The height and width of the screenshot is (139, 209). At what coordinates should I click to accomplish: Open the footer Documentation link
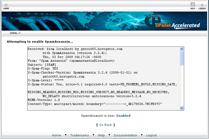125,135
